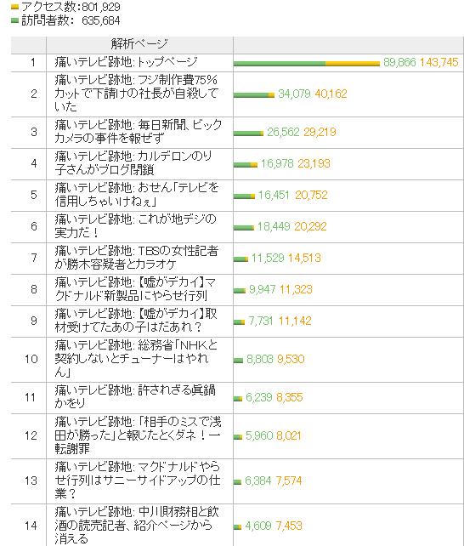Click the yellow アクセス数 legend marker

14,7
